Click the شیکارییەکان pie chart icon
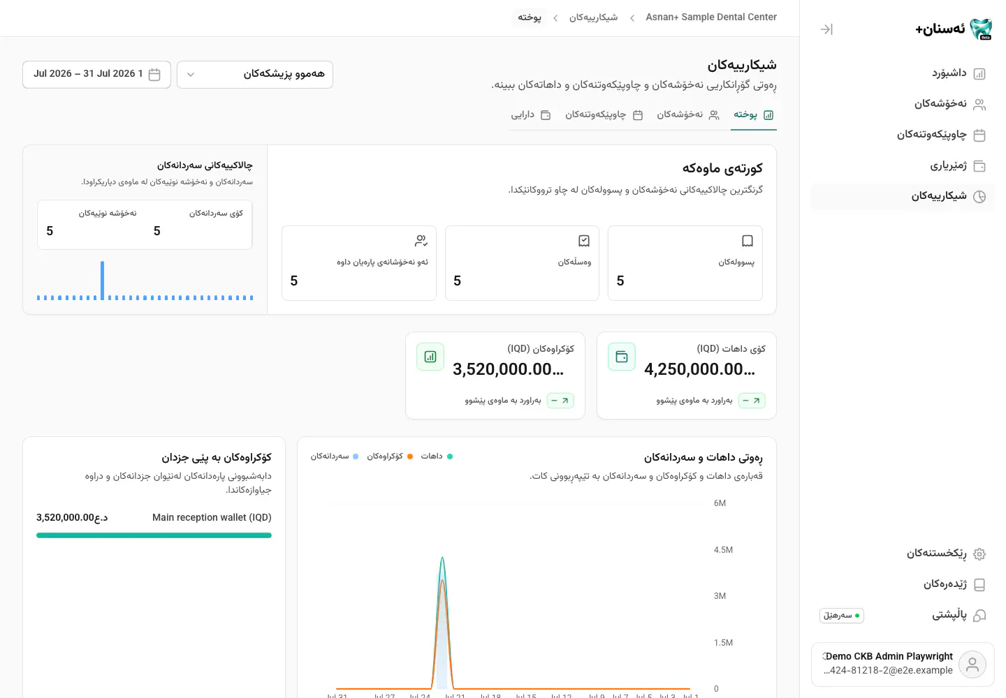 click(x=979, y=197)
